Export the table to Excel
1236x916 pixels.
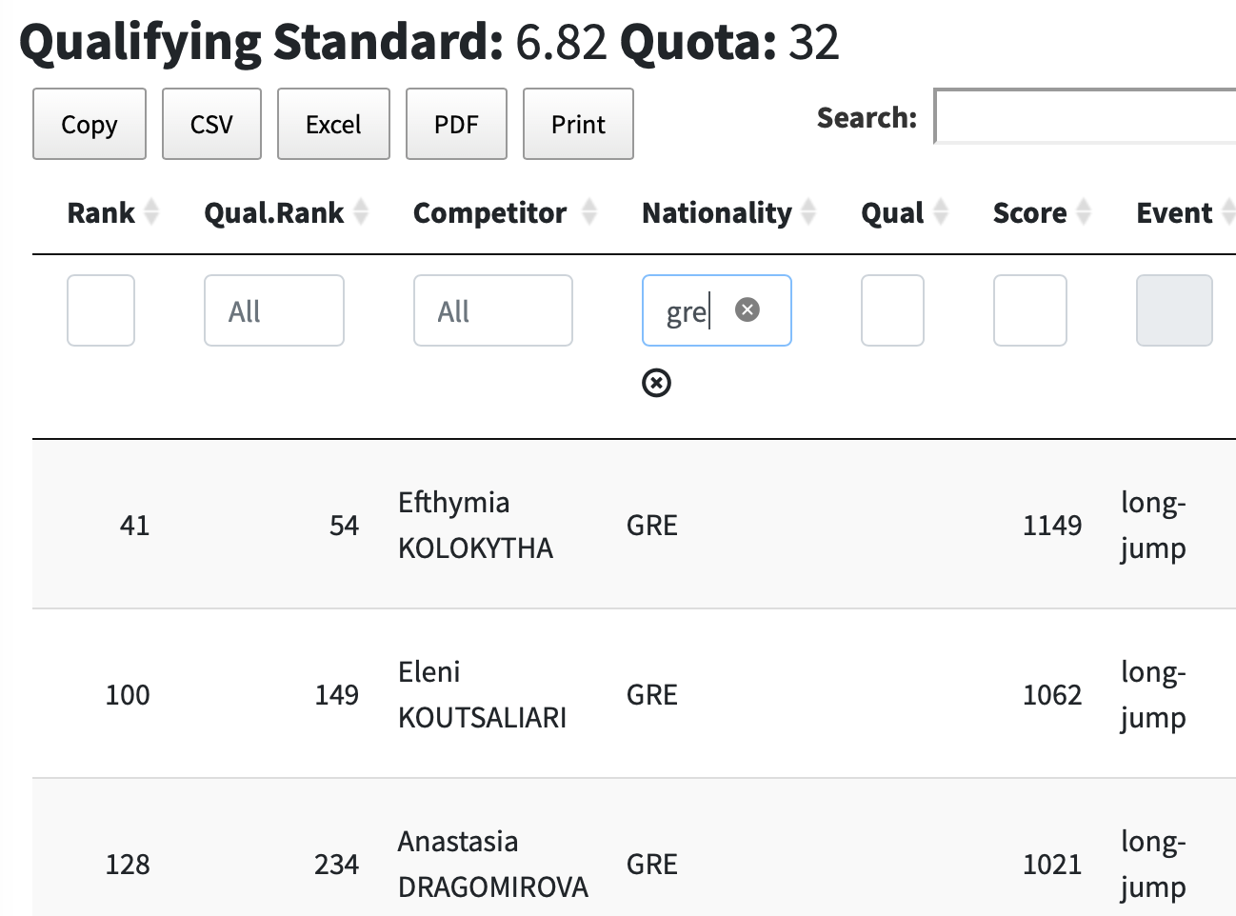tap(333, 124)
